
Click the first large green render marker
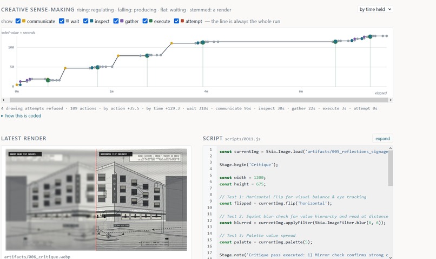tap(48, 80)
